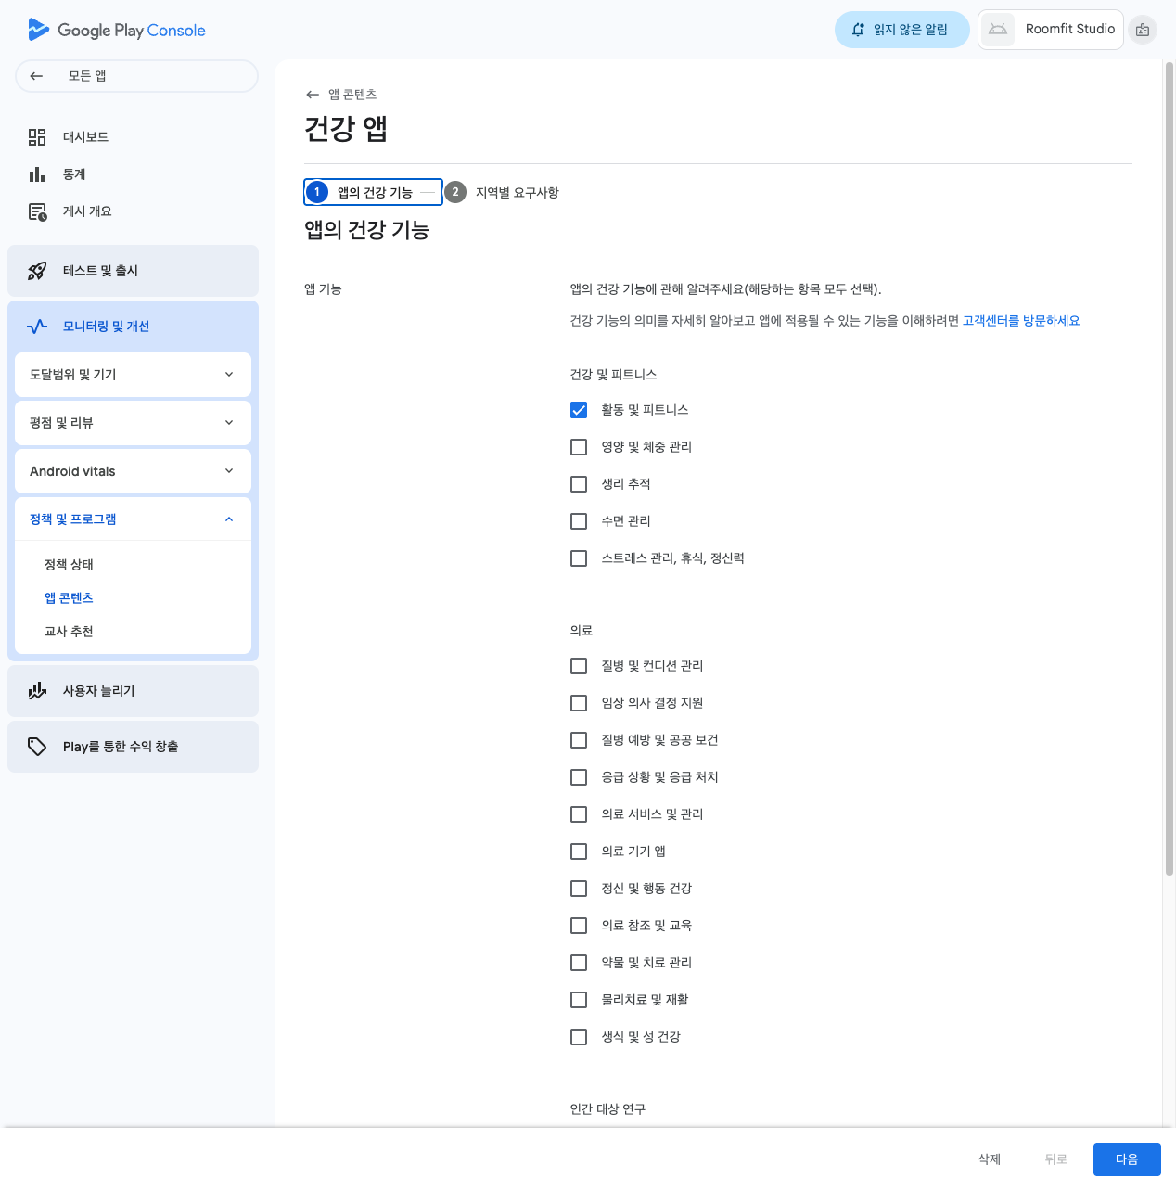Expand the Android vitals section
This screenshot has width=1176, height=1191.
pyautogui.click(x=133, y=471)
